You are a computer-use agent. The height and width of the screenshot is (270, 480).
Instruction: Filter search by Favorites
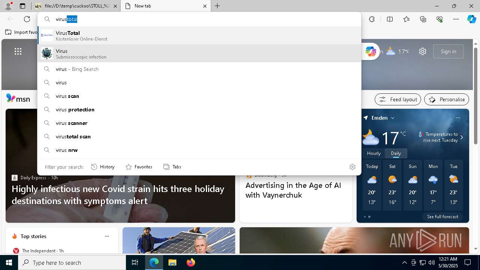click(139, 167)
